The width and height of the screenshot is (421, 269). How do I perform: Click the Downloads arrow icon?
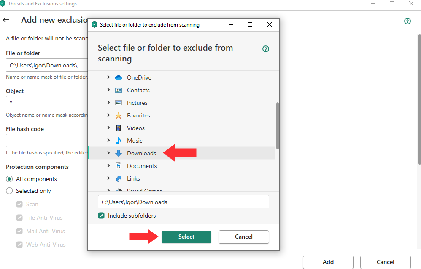click(x=119, y=153)
